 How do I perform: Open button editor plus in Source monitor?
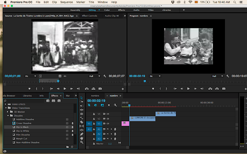tap(123, 89)
